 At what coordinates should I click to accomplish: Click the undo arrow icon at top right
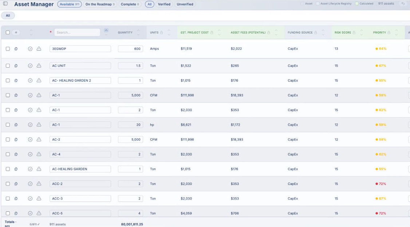[403, 4]
